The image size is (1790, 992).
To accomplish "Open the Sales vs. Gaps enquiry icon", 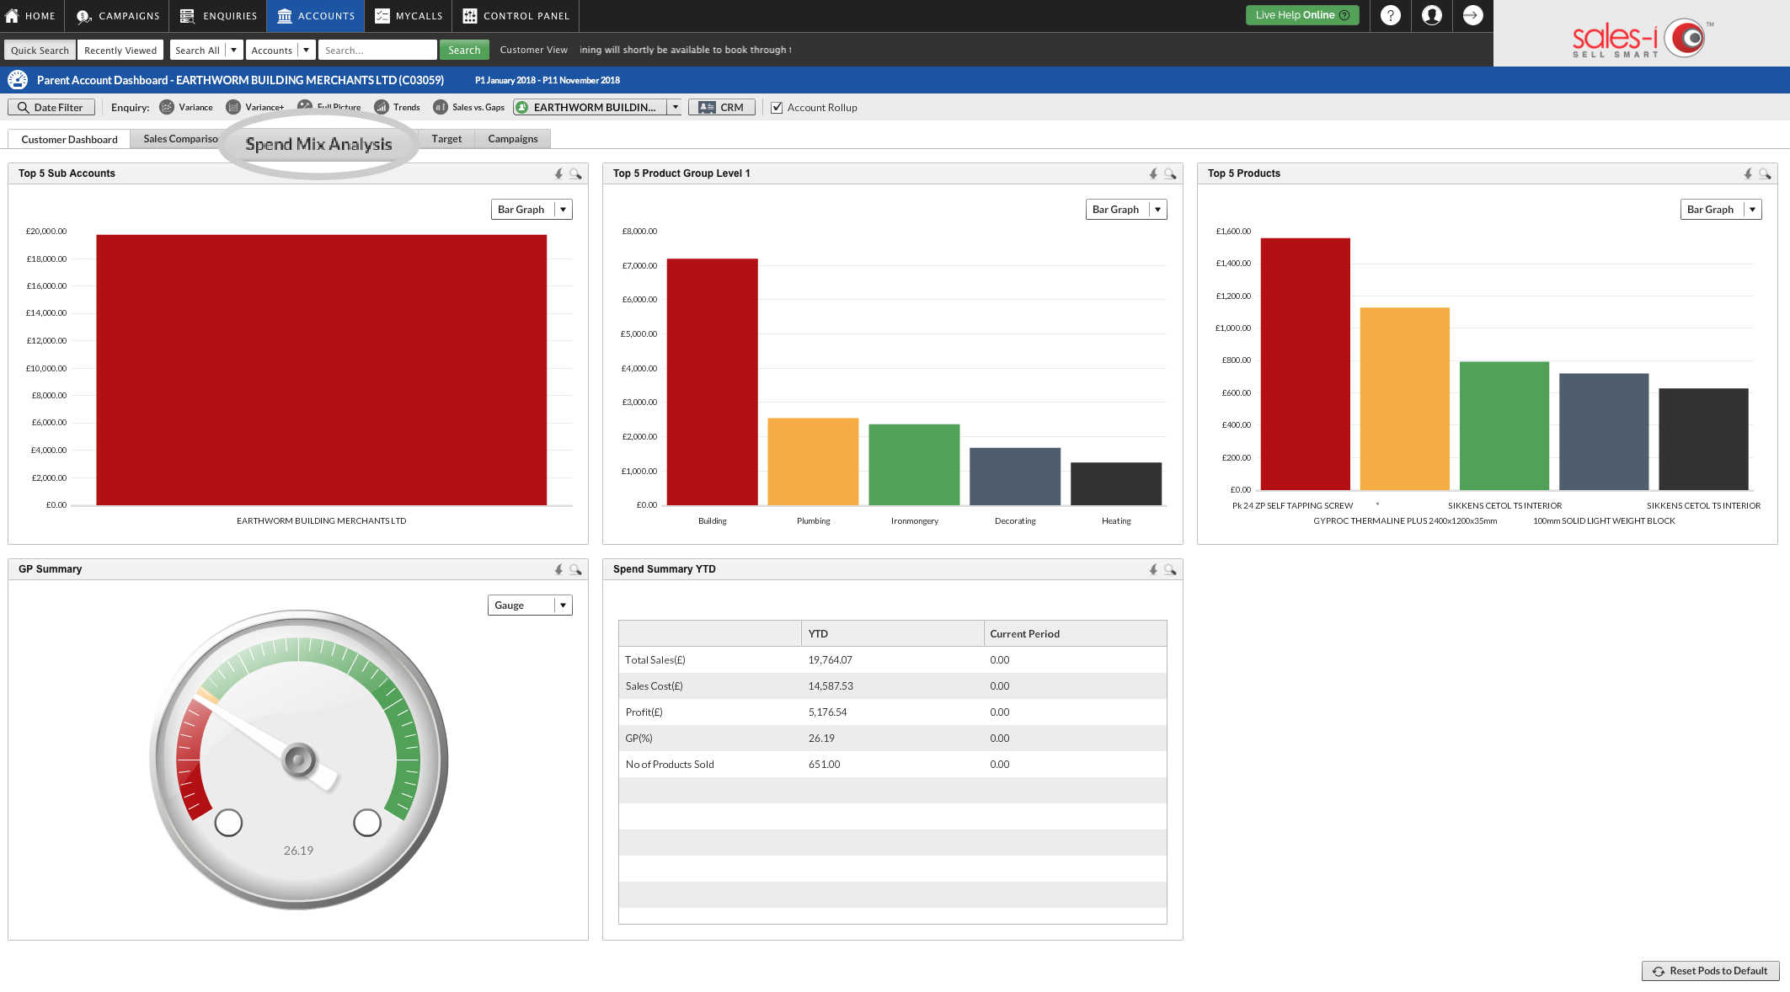I will (441, 107).
